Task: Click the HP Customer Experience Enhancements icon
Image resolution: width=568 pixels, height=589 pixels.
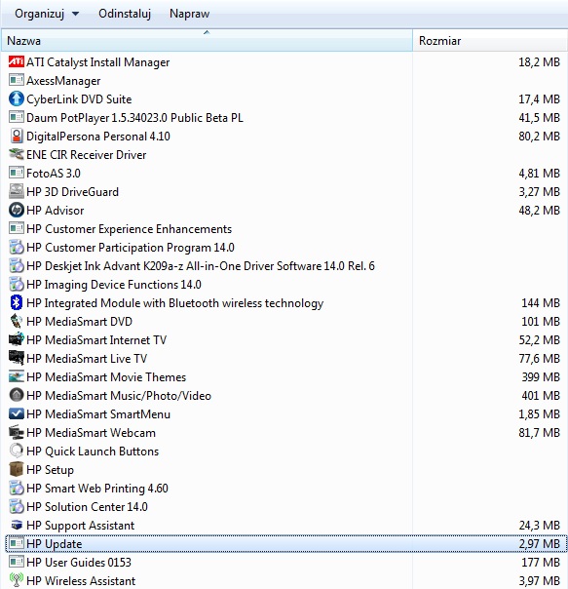Action: [x=17, y=228]
